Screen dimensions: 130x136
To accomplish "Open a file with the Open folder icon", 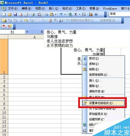I will (x=10, y=14).
